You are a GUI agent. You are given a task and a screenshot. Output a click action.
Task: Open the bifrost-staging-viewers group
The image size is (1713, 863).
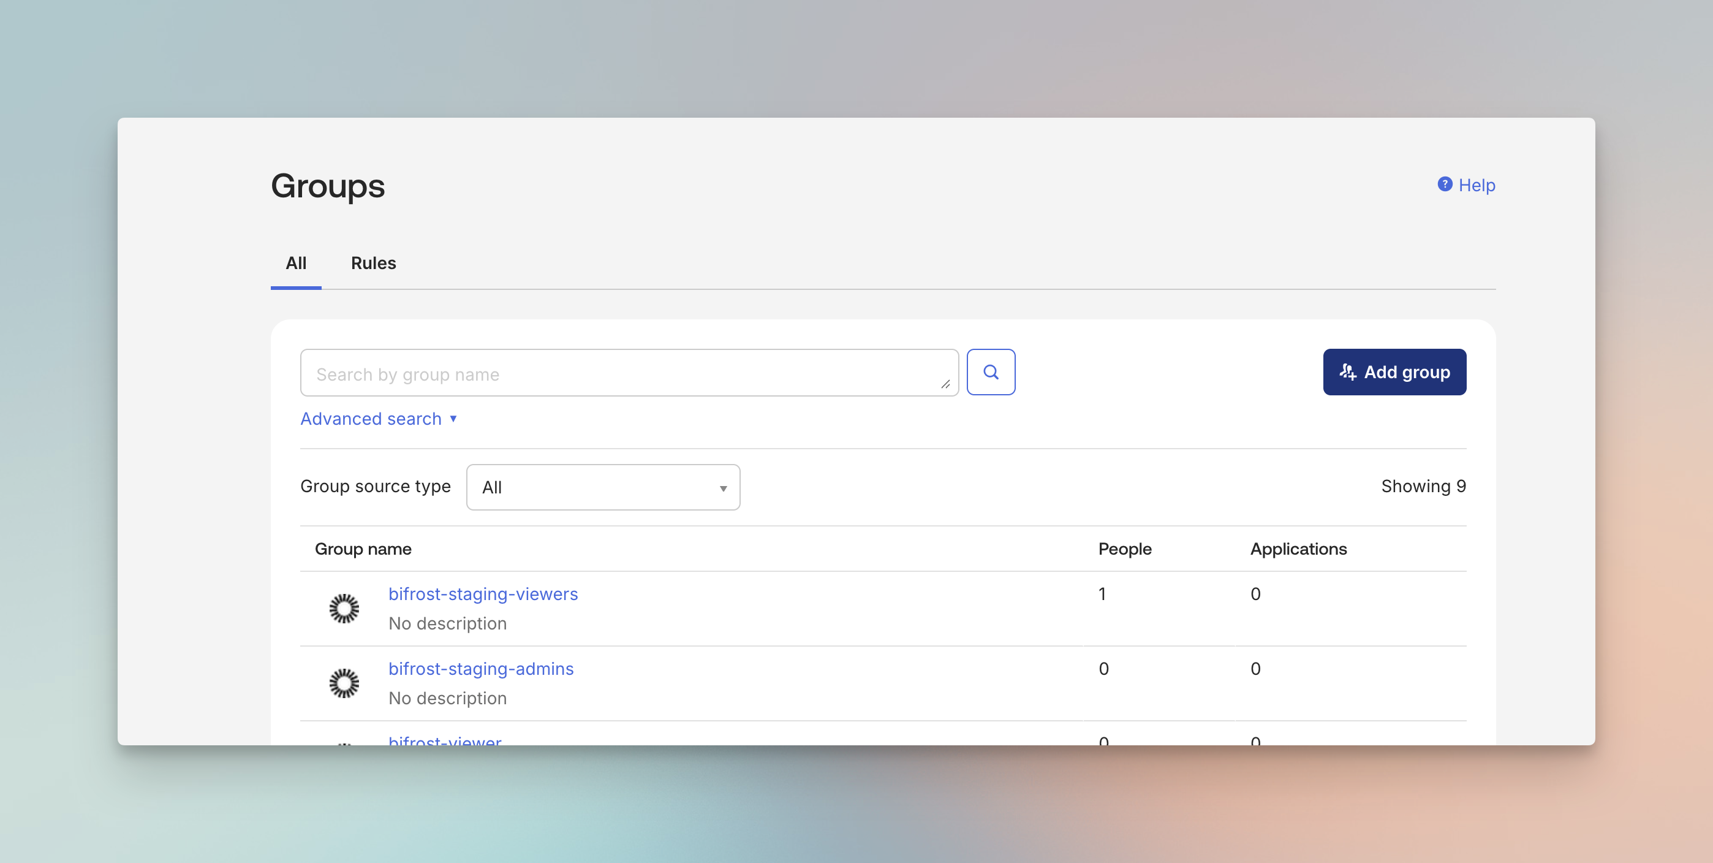tap(483, 593)
